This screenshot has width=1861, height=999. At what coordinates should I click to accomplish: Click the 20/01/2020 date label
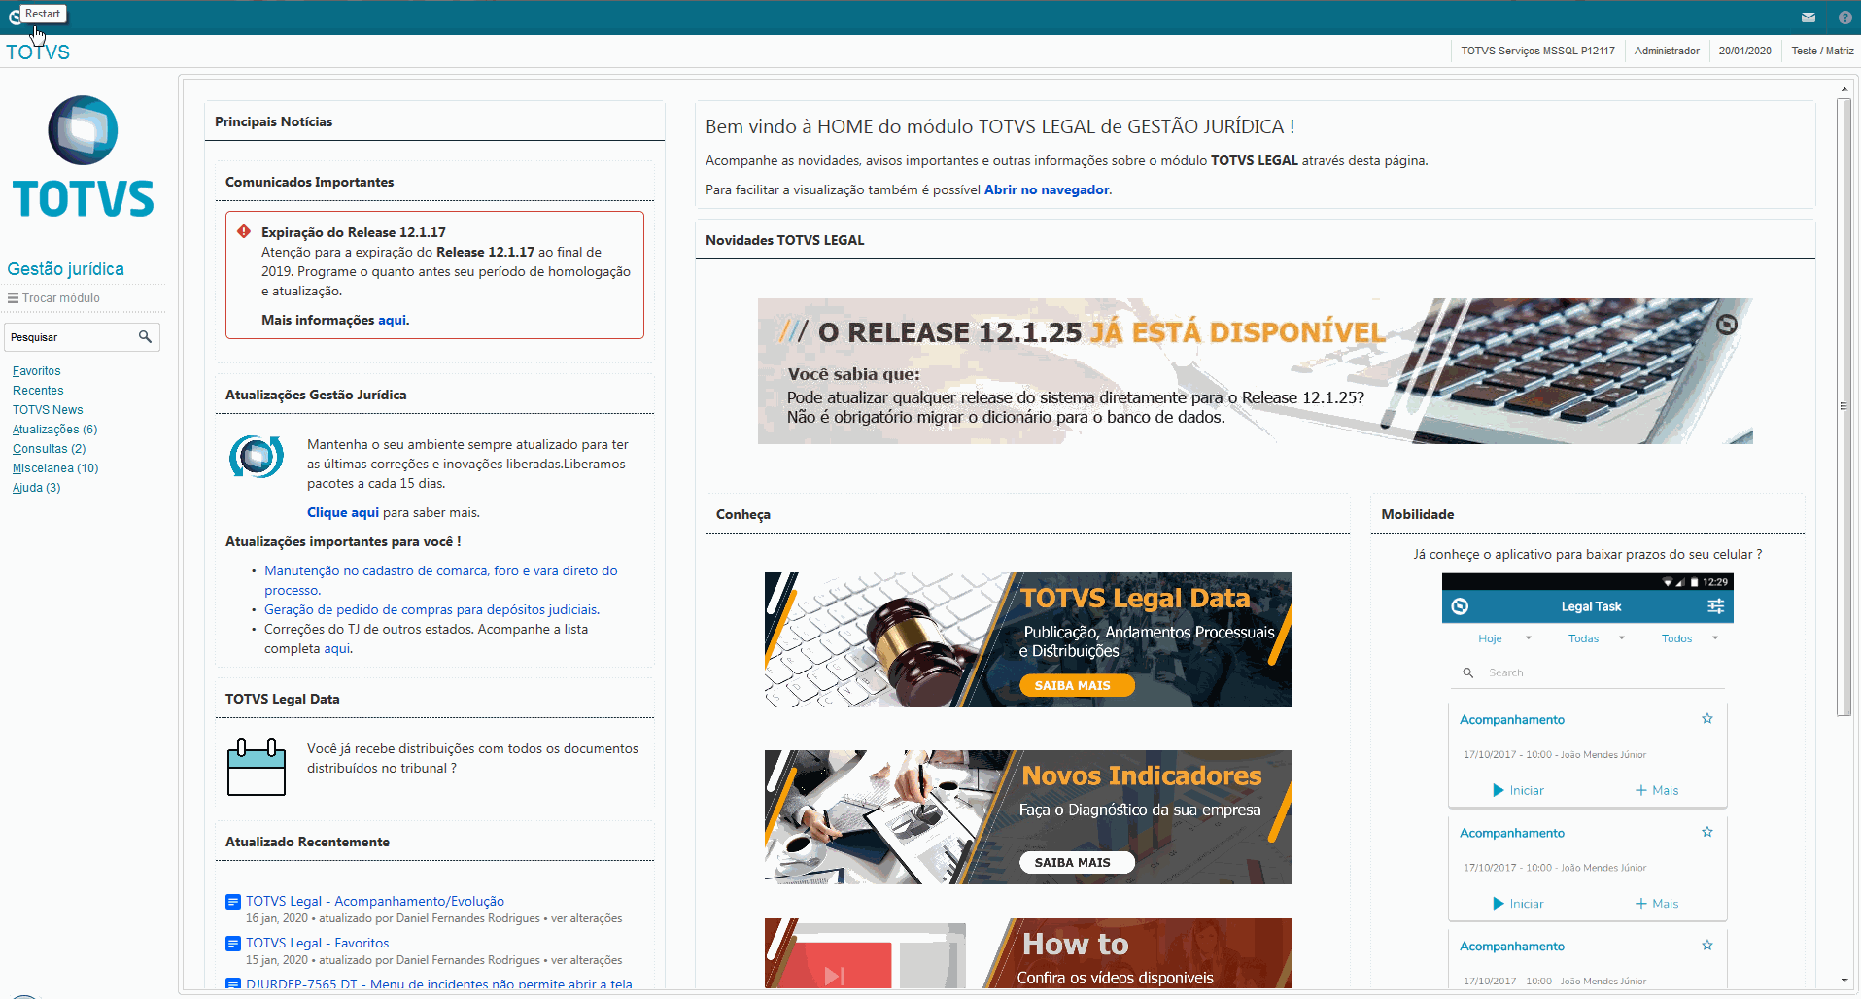click(1744, 51)
